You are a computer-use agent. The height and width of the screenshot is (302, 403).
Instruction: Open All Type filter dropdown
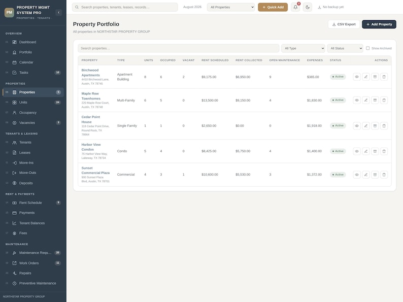(x=303, y=48)
